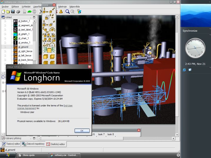
Task: Open a file with the folder icon
Action: (x=8, y=11)
